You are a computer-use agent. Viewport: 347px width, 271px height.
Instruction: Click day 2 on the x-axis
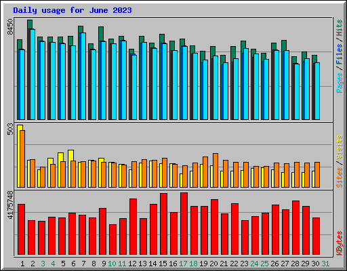tap(33, 264)
